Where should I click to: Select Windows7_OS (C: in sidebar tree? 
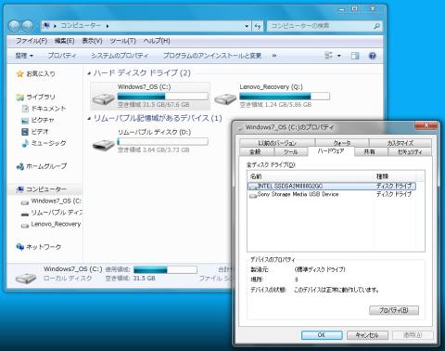pyautogui.click(x=57, y=201)
